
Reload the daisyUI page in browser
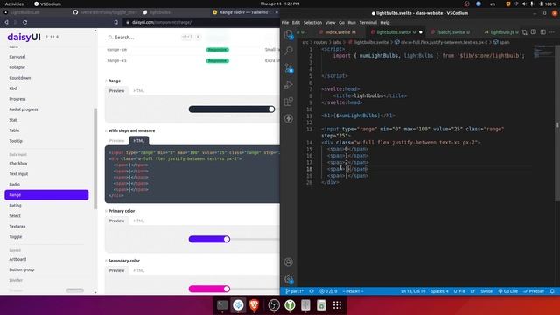click(25, 22)
